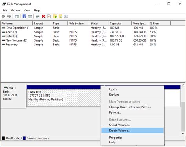This screenshot has width=186, height=147.
Task: Click the blue Help question mark icon
Action: [x=24, y=16]
